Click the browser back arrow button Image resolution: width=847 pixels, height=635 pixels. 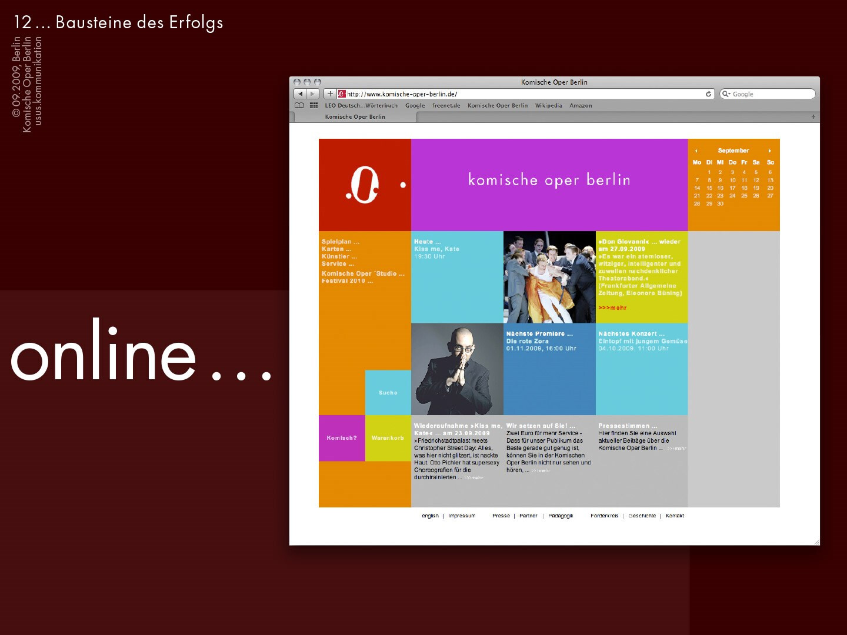(x=300, y=94)
